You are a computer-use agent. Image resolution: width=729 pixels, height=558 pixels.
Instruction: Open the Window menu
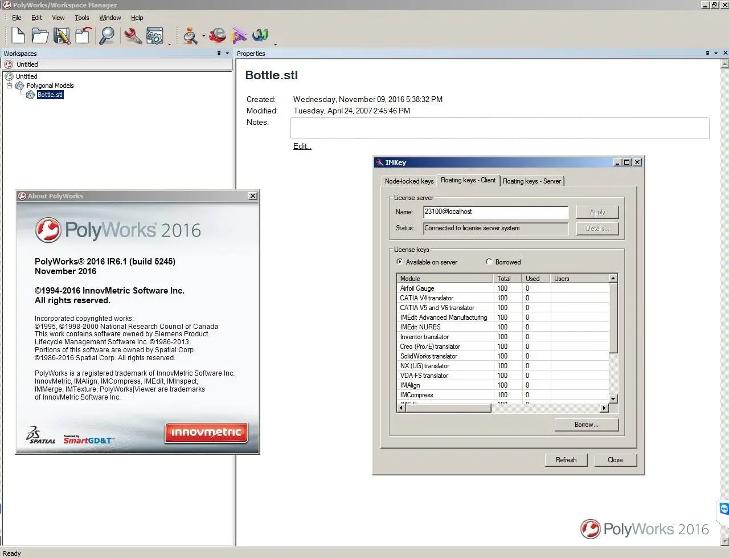click(110, 18)
